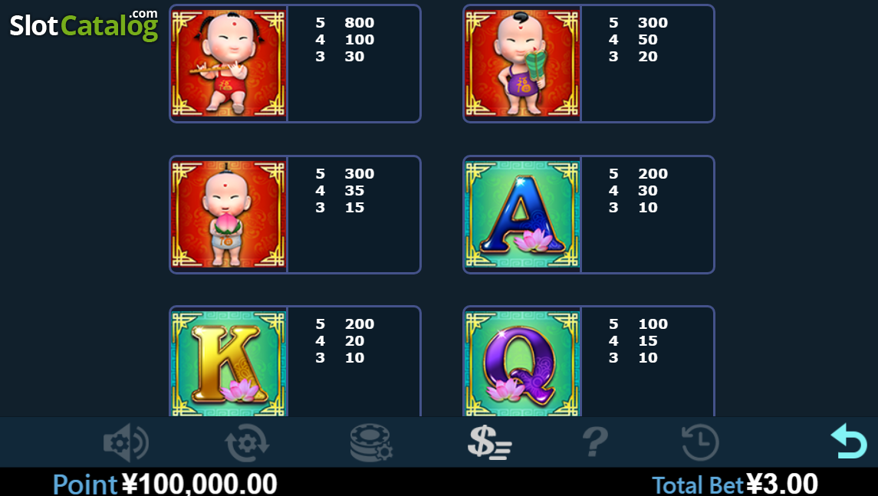Screen dimensions: 878x496
Task: Click the Total Bet ¥3.00 display
Action: point(735,484)
